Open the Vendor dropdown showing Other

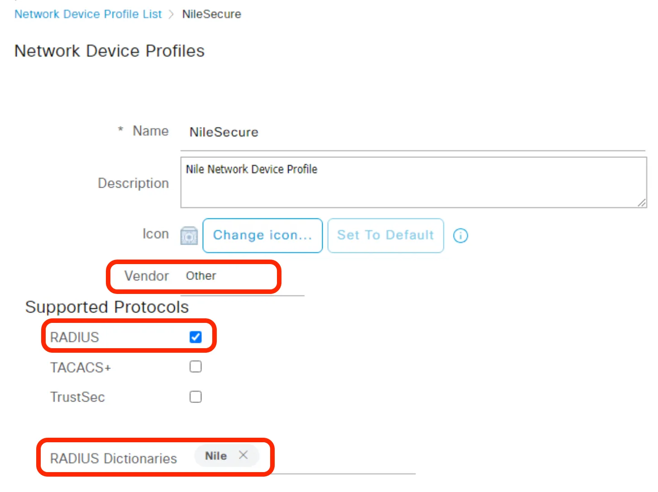click(242, 276)
